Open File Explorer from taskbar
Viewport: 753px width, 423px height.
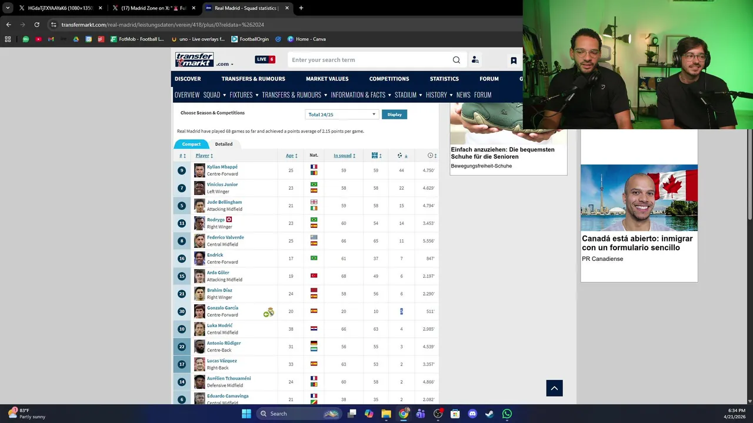[x=386, y=414]
